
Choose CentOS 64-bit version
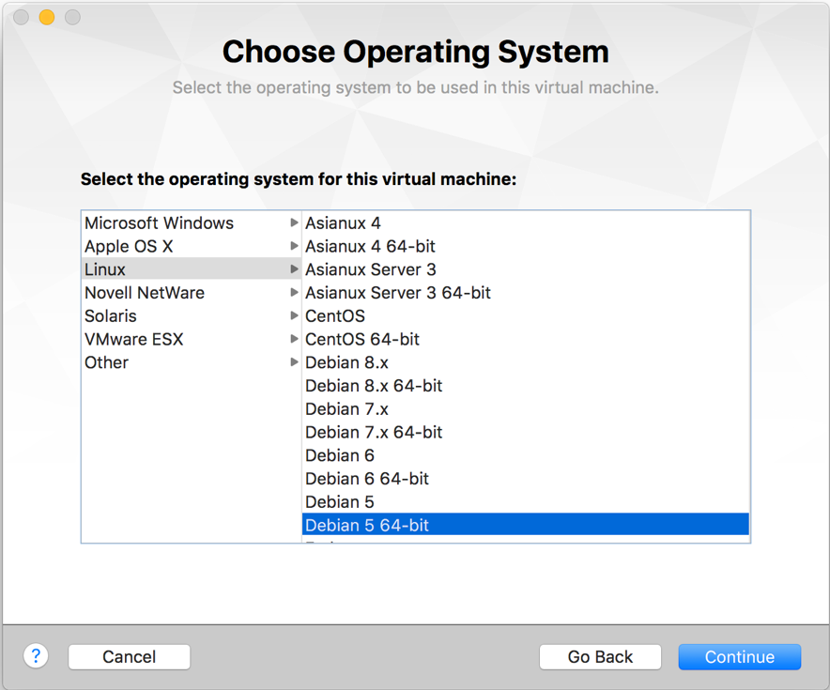coord(526,339)
